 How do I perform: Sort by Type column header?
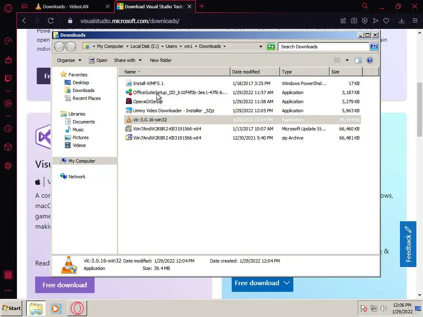[x=304, y=72]
